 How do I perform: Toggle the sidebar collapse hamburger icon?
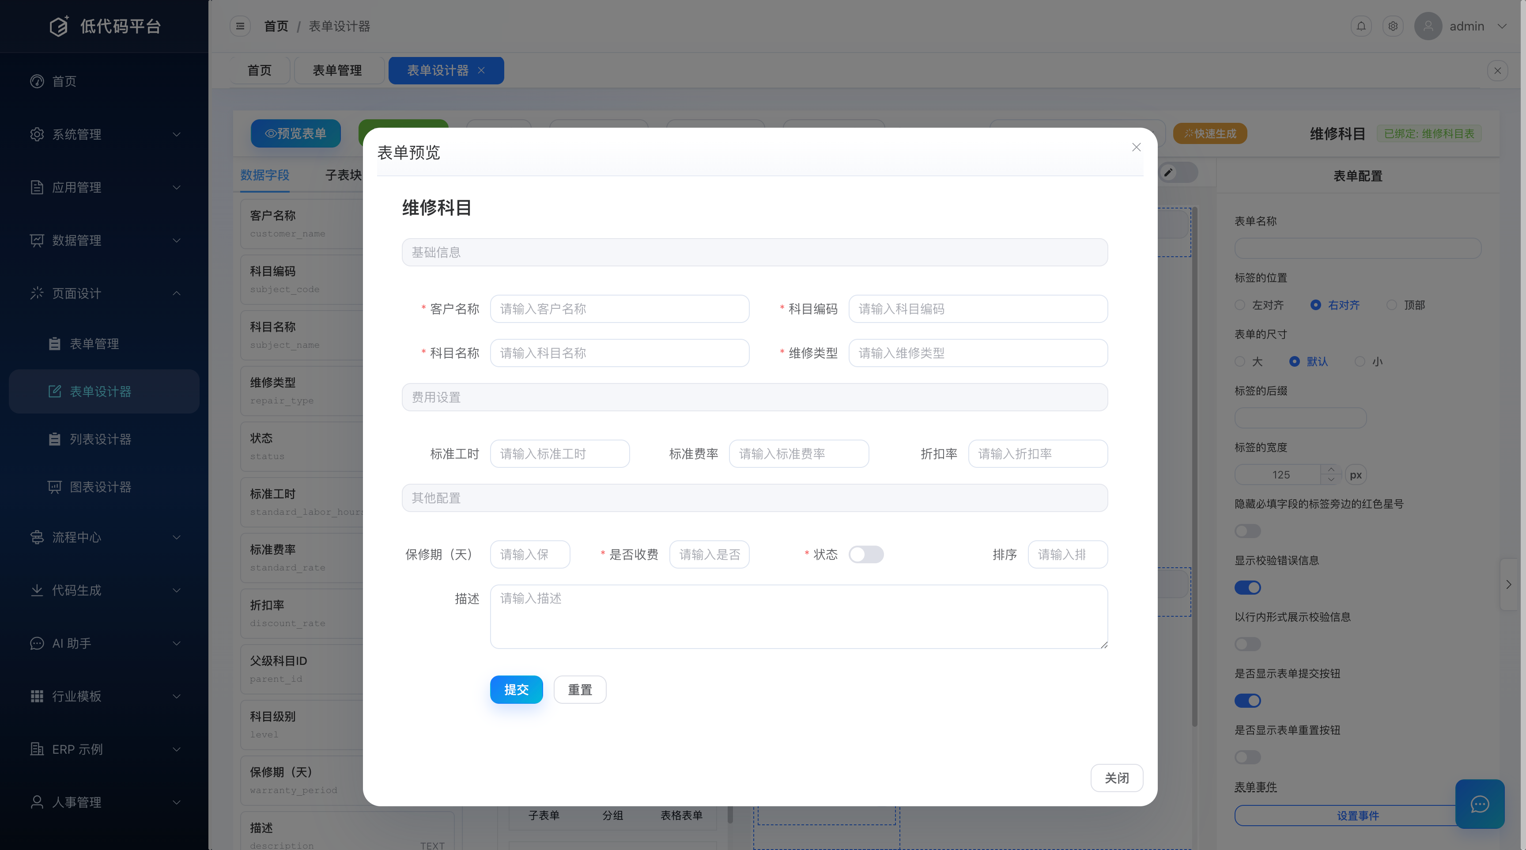[x=240, y=26]
